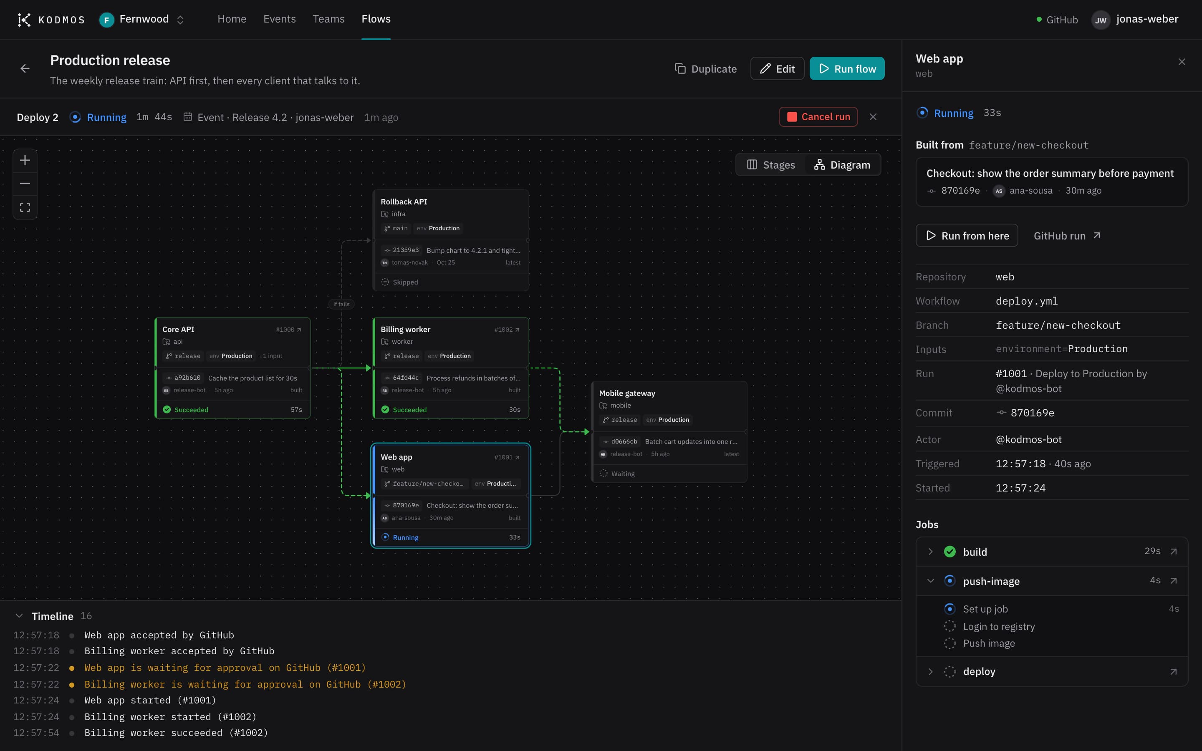Open the GitHub run link
The image size is (1202, 751).
click(1067, 236)
